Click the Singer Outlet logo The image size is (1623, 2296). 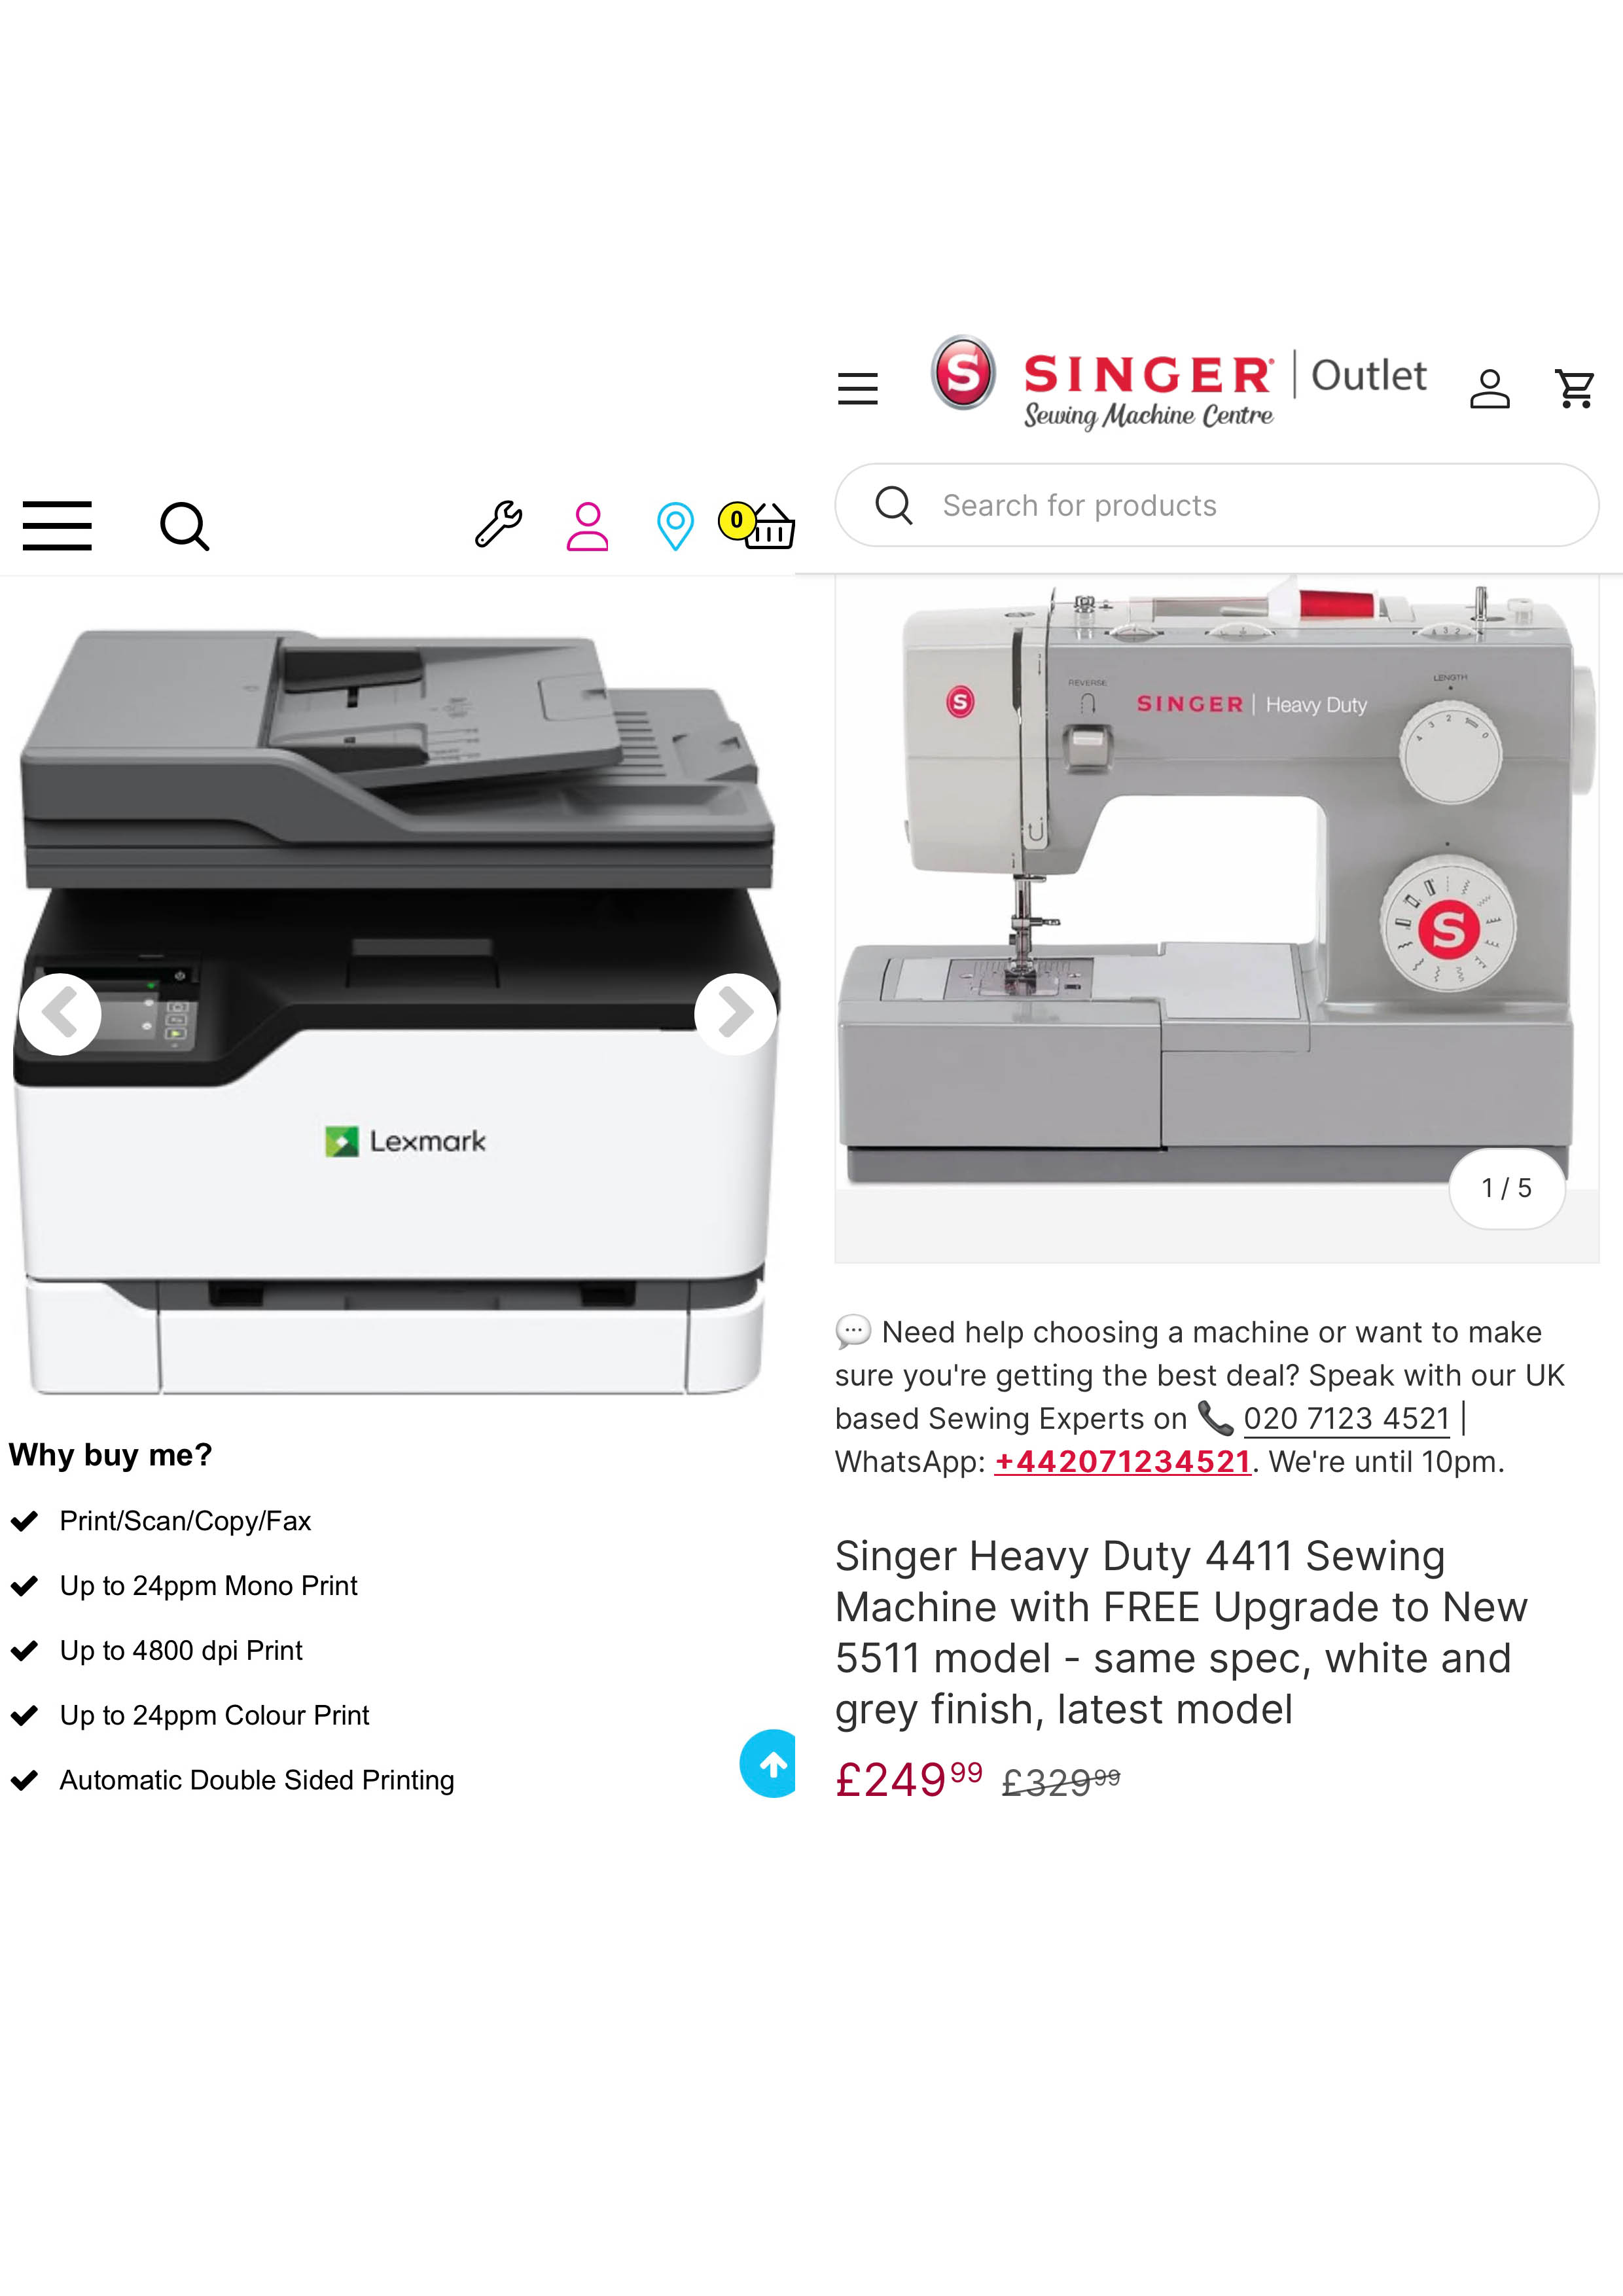[1177, 384]
